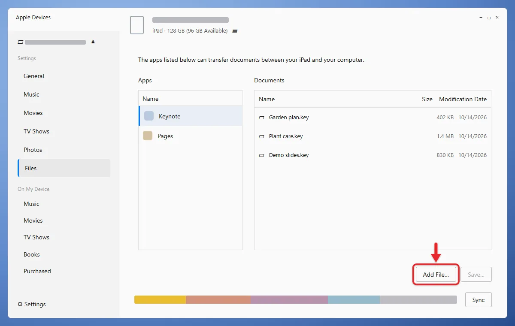Screen dimensions: 515x326
Task: Click the Modification Date column header
Action: point(463,99)
